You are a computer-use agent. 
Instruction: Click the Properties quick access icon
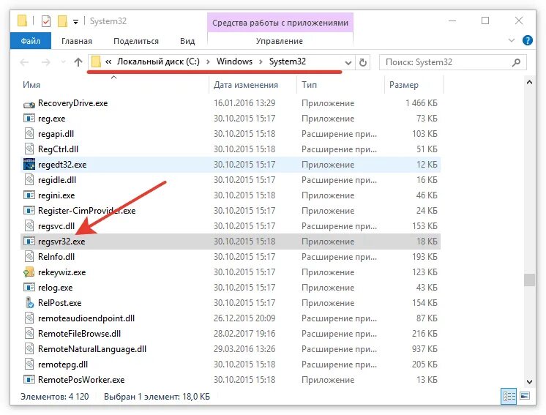46,21
